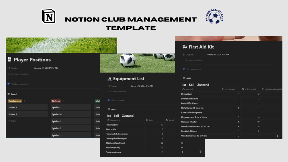The image size is (288, 162).
Task: Click the Board view icon
Action: [9, 94]
